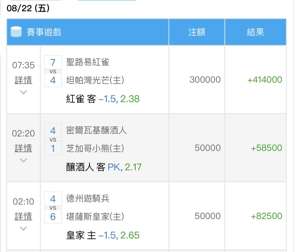Open 詳情 link for the 02:10 game
The image size is (295, 252).
[x=23, y=217]
